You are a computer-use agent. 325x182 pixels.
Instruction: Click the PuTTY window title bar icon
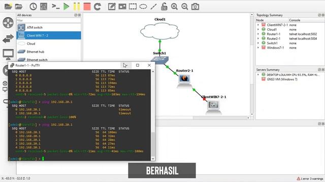pos(12,65)
